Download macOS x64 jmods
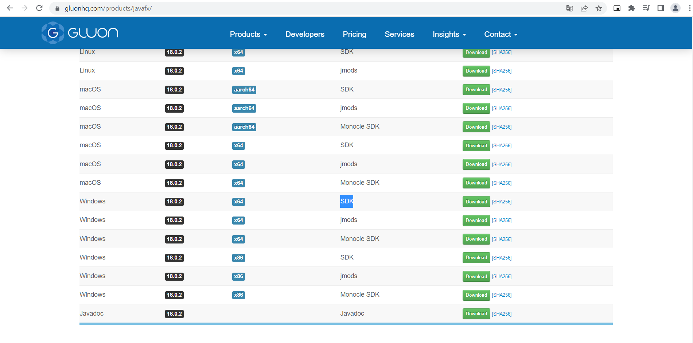Image resolution: width=693 pixels, height=343 pixels. (476, 164)
